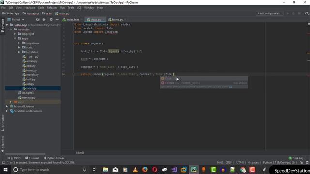Click Run arrow in top toolbar

pos(288,14)
